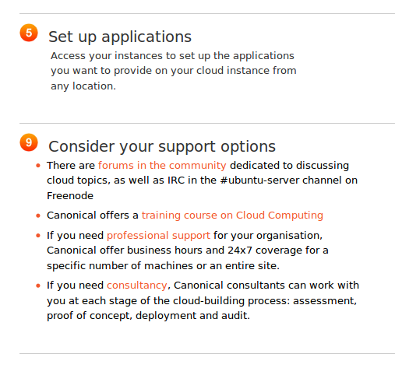The width and height of the screenshot is (395, 382).
Task: Click the orange step 9 badge
Action: (29, 142)
